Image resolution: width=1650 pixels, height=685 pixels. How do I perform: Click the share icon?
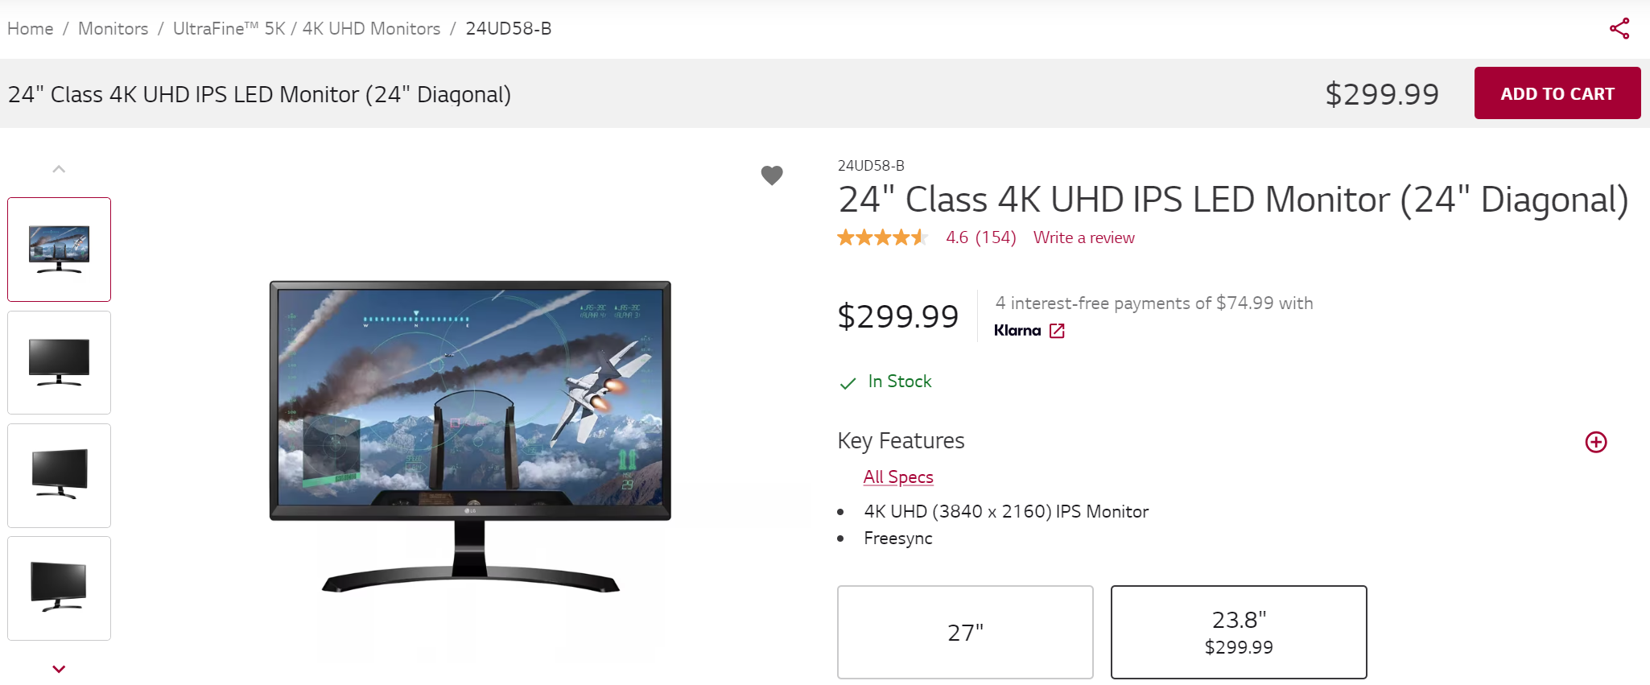click(x=1619, y=28)
